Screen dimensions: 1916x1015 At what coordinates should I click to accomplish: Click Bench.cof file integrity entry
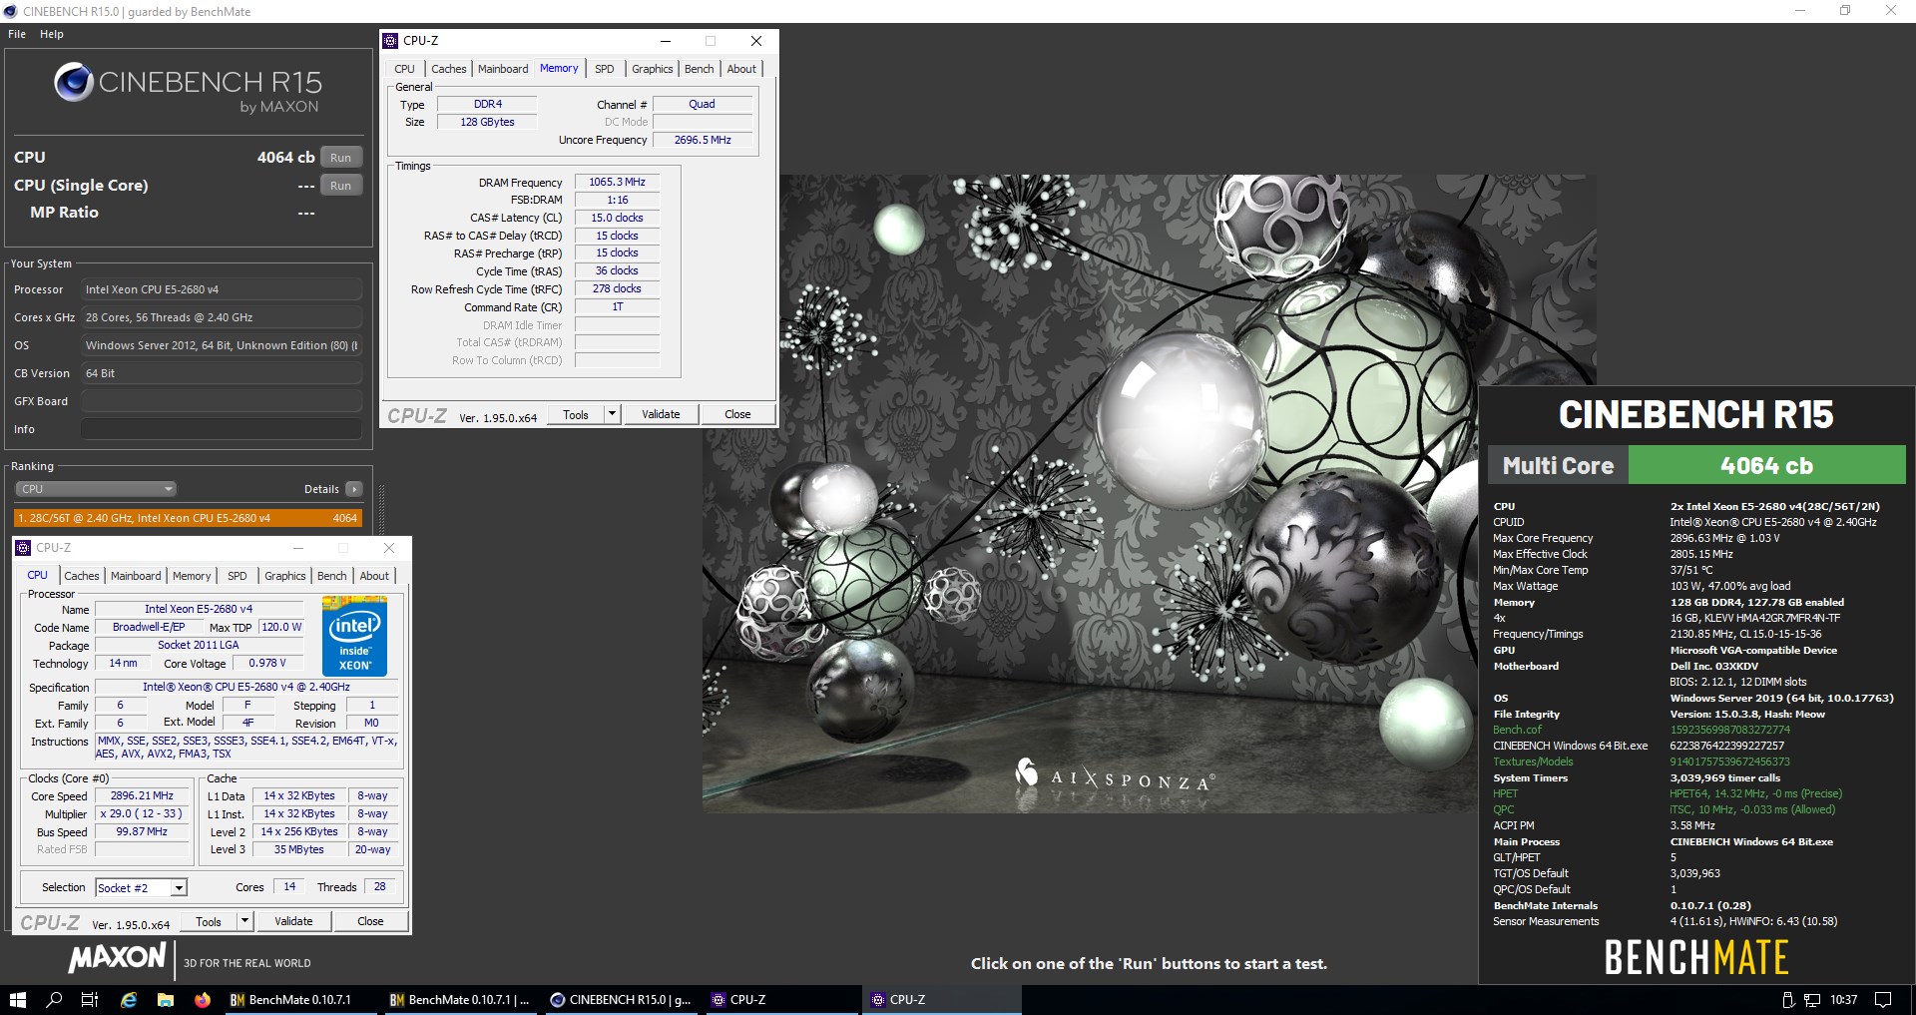point(1517,730)
